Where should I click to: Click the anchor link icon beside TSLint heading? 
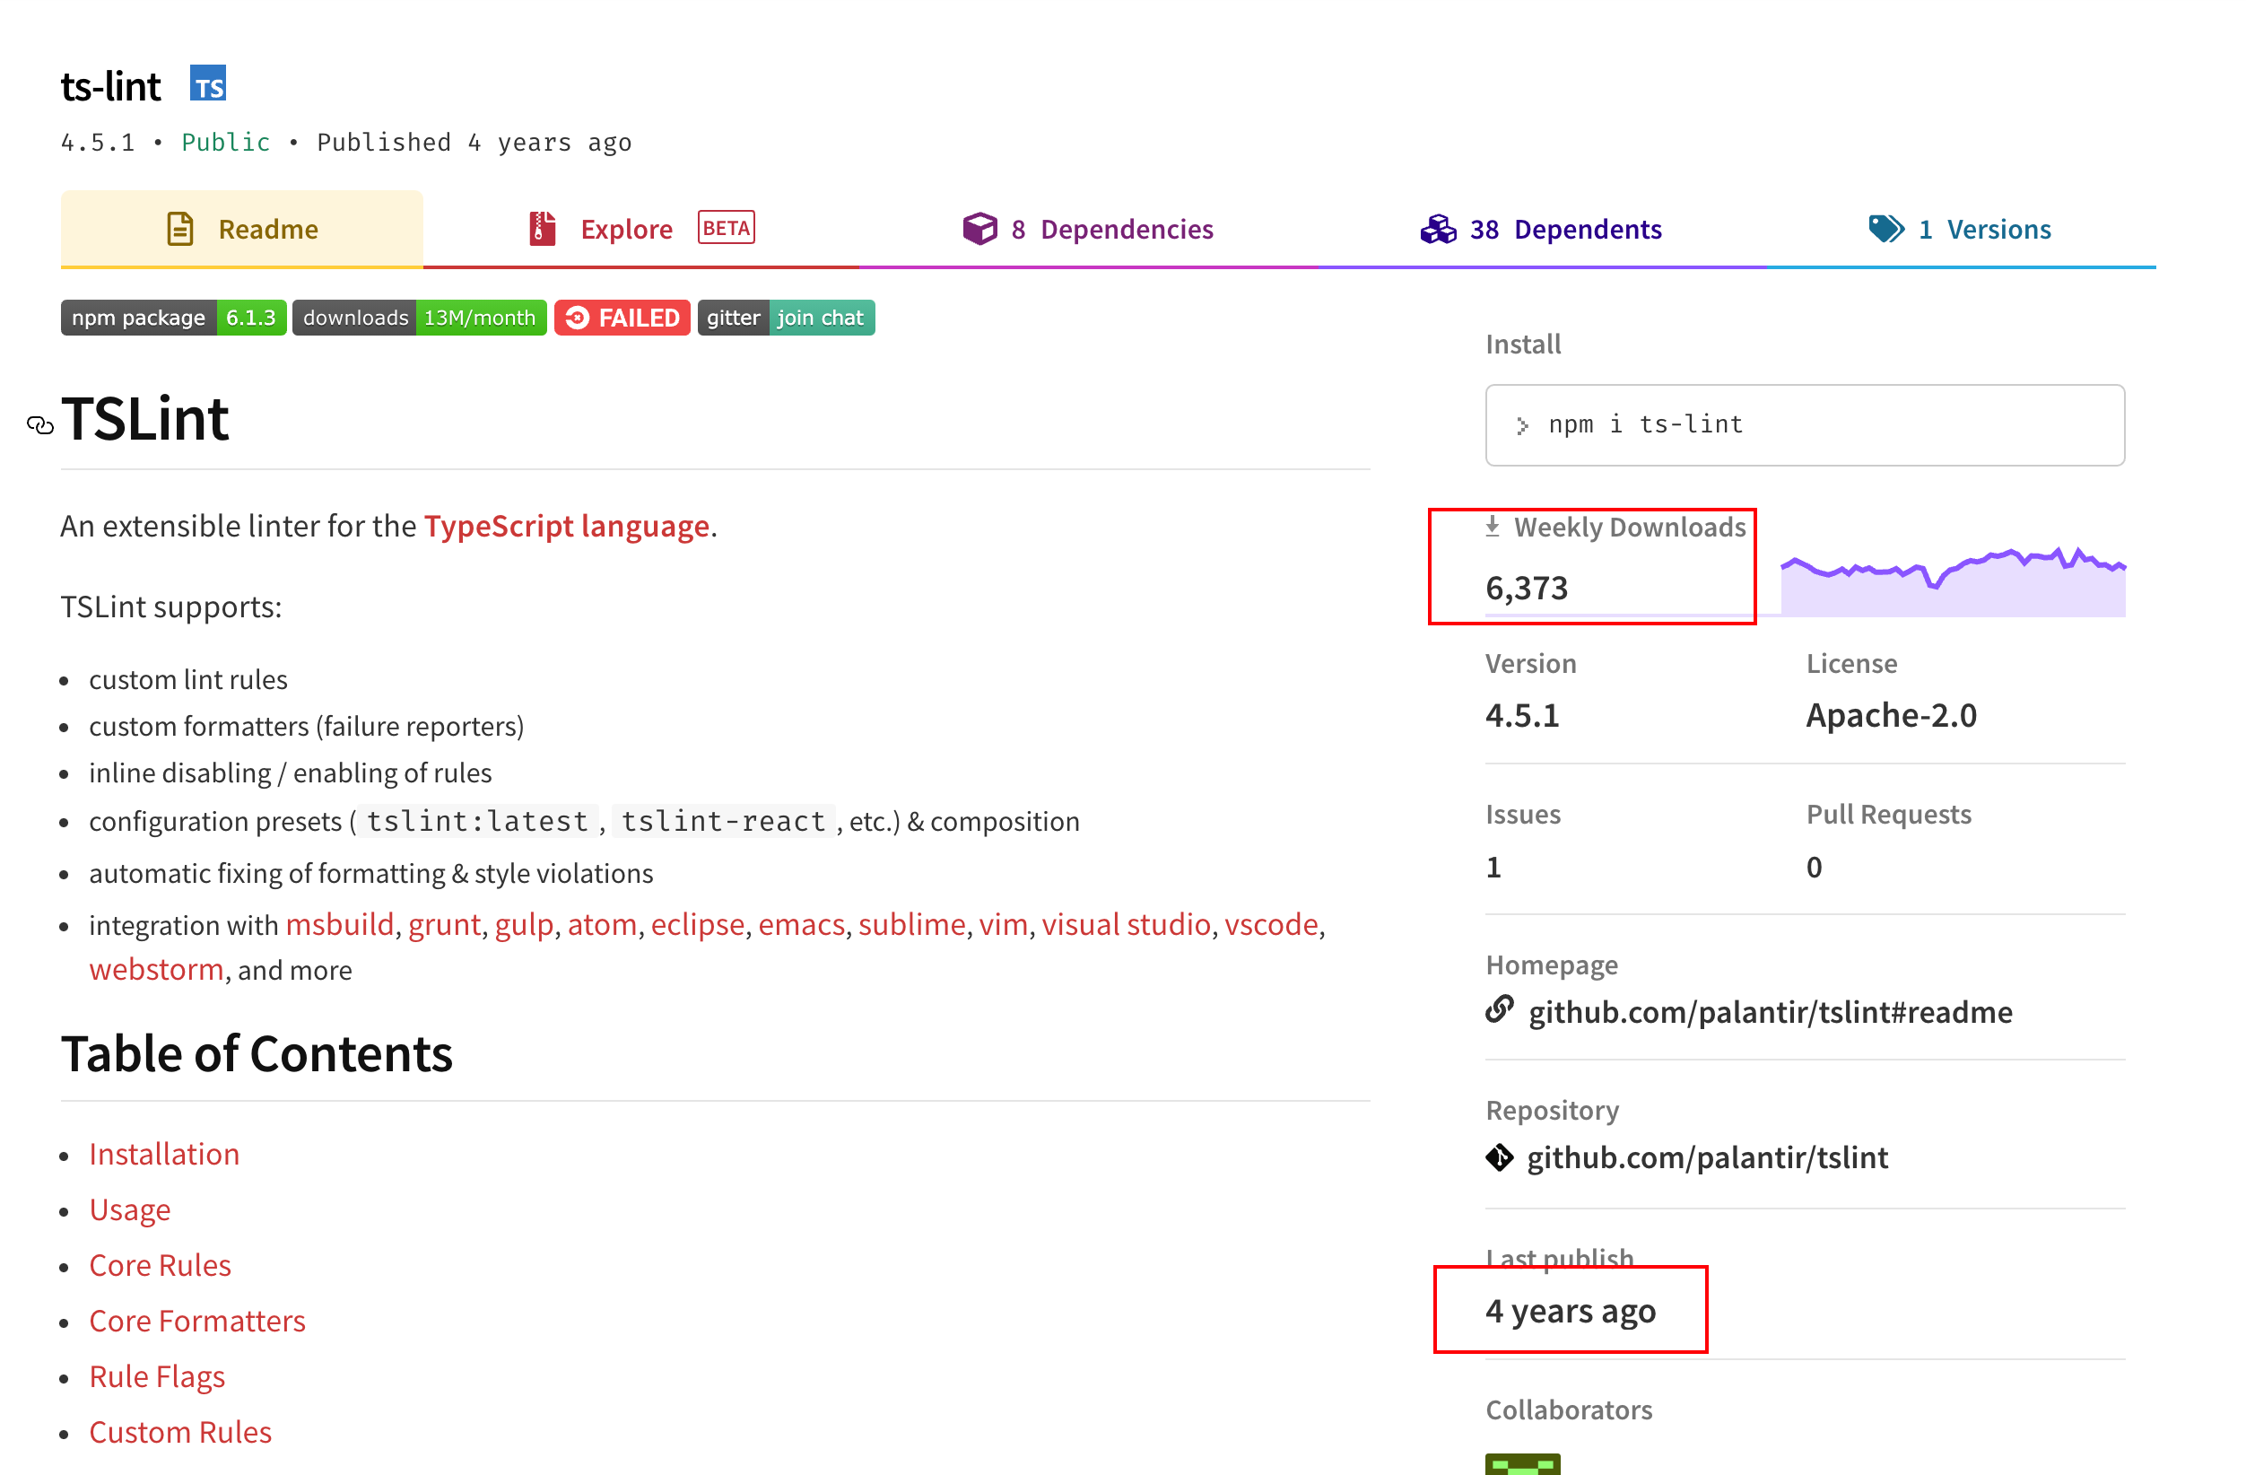(x=39, y=425)
